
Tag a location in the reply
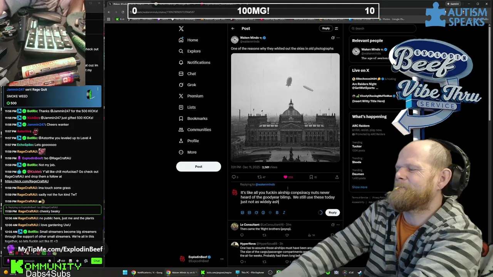tap(270, 212)
